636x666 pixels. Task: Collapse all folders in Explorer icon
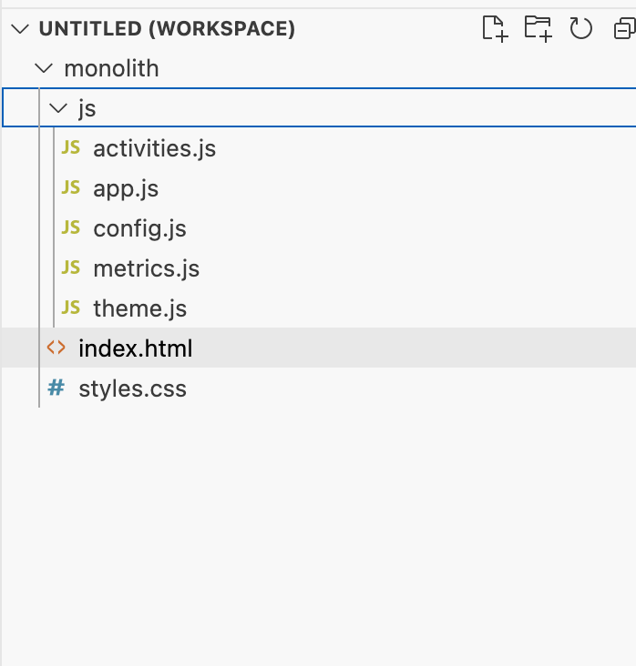[624, 29]
